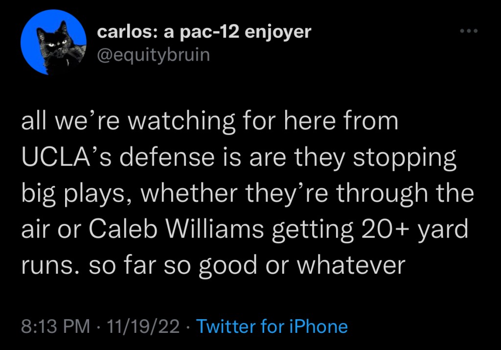Screen dimensions: 501x350
Task: Open the more options three-dot menu
Action: tap(468, 31)
